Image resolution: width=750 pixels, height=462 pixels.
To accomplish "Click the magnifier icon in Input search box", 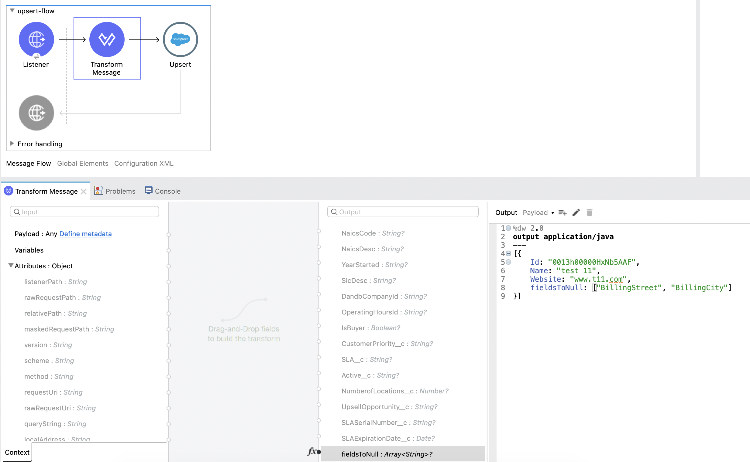I will pos(17,212).
